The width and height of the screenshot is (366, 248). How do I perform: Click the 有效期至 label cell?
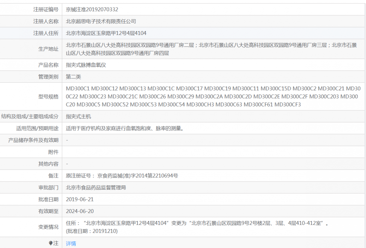31,211
